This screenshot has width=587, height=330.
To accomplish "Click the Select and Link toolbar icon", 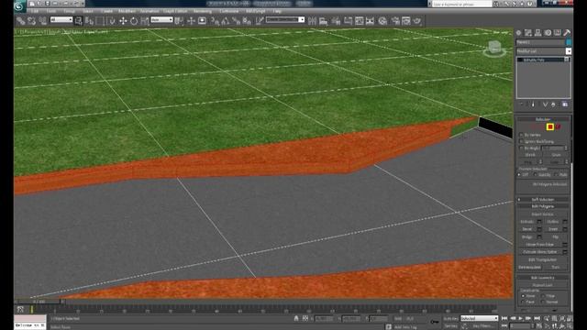I will 20,21.
